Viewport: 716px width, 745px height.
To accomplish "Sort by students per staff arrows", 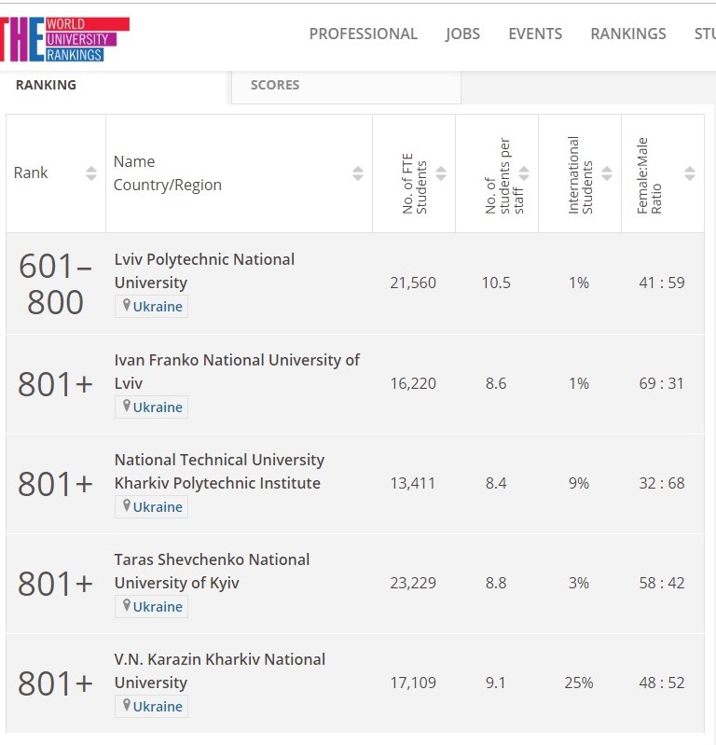I will click(524, 173).
